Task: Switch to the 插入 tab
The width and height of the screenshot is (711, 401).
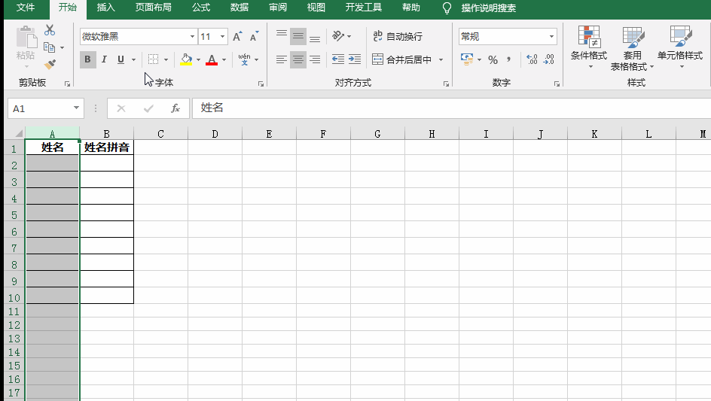Action: [x=105, y=8]
